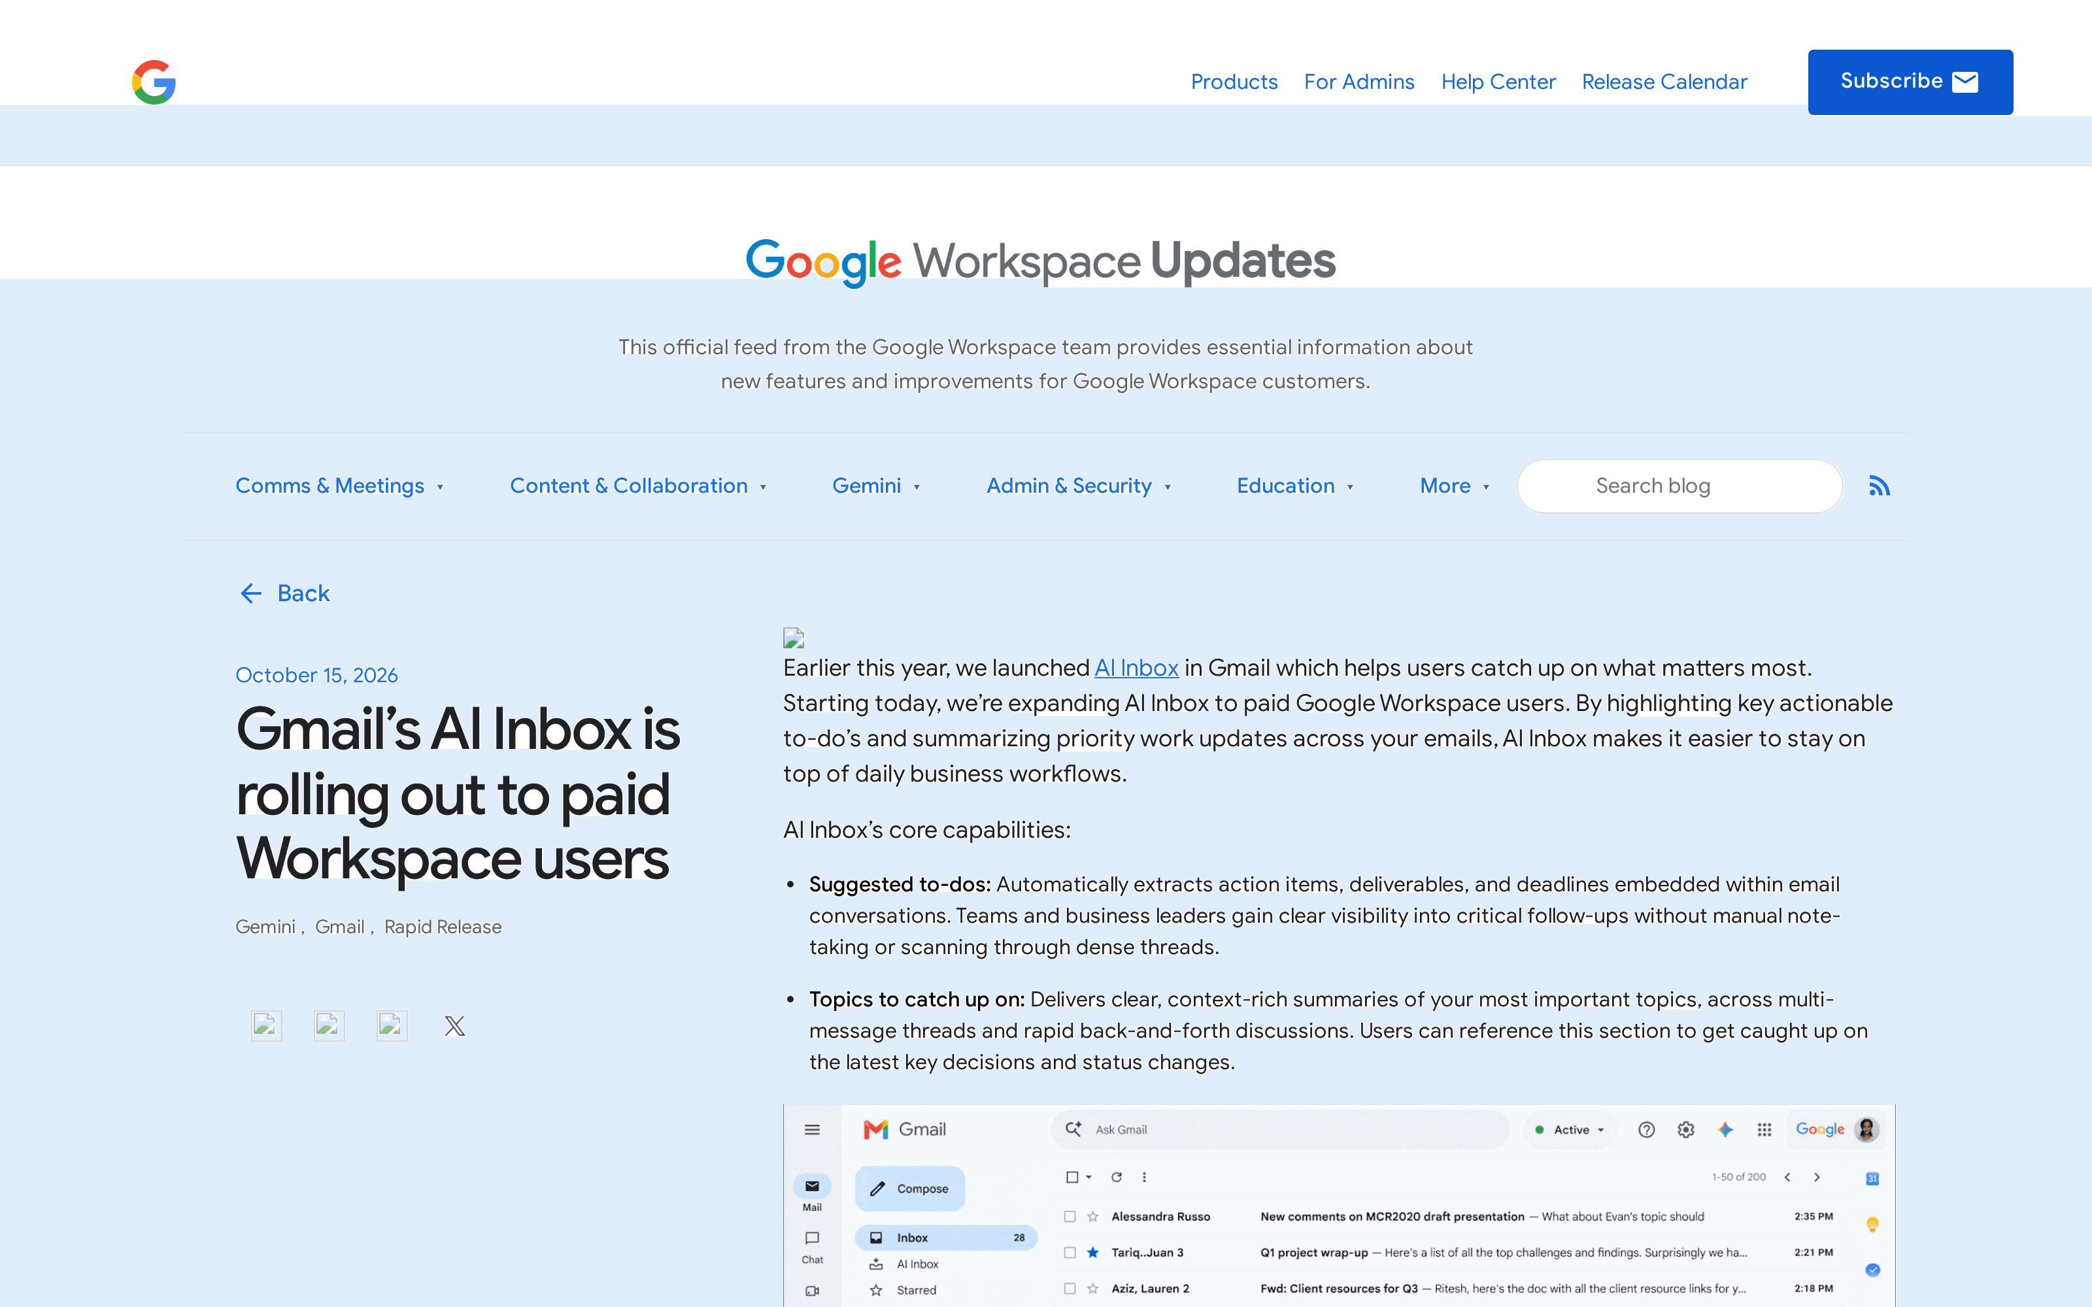Select the Gemini tag below the headline
Screen dimensions: 2092x1307
265,927
